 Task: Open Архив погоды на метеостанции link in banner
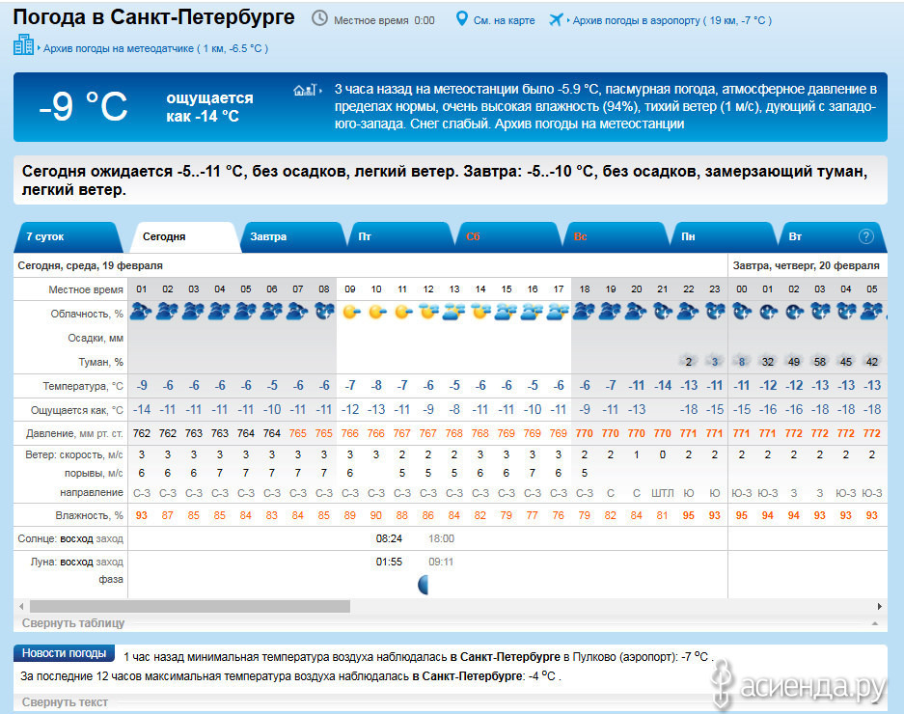(x=589, y=124)
